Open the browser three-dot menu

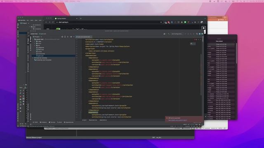coord(205,22)
